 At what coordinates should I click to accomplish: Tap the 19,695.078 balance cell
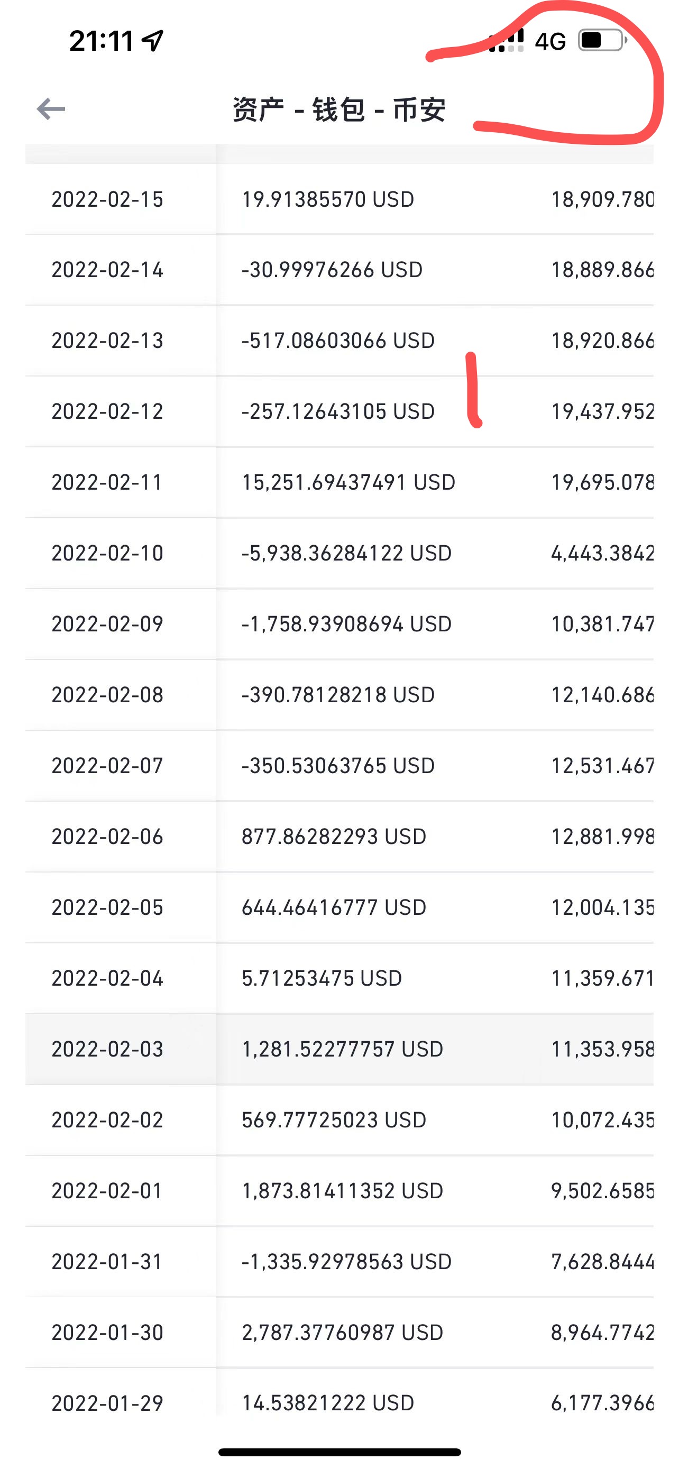click(602, 482)
